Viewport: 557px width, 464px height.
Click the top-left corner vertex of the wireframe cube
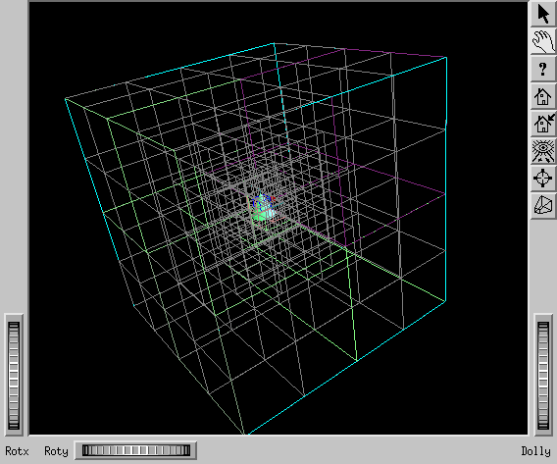tap(66, 99)
